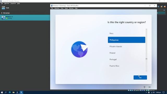Open File menu in VirtualBox Manager
Screen dimensions: 167x94
(2, 3)
